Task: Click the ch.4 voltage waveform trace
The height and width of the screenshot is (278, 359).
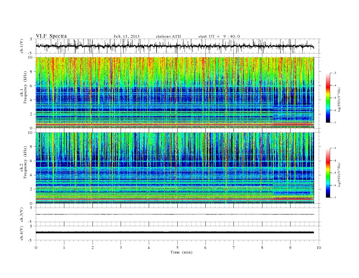Action: click(175, 233)
